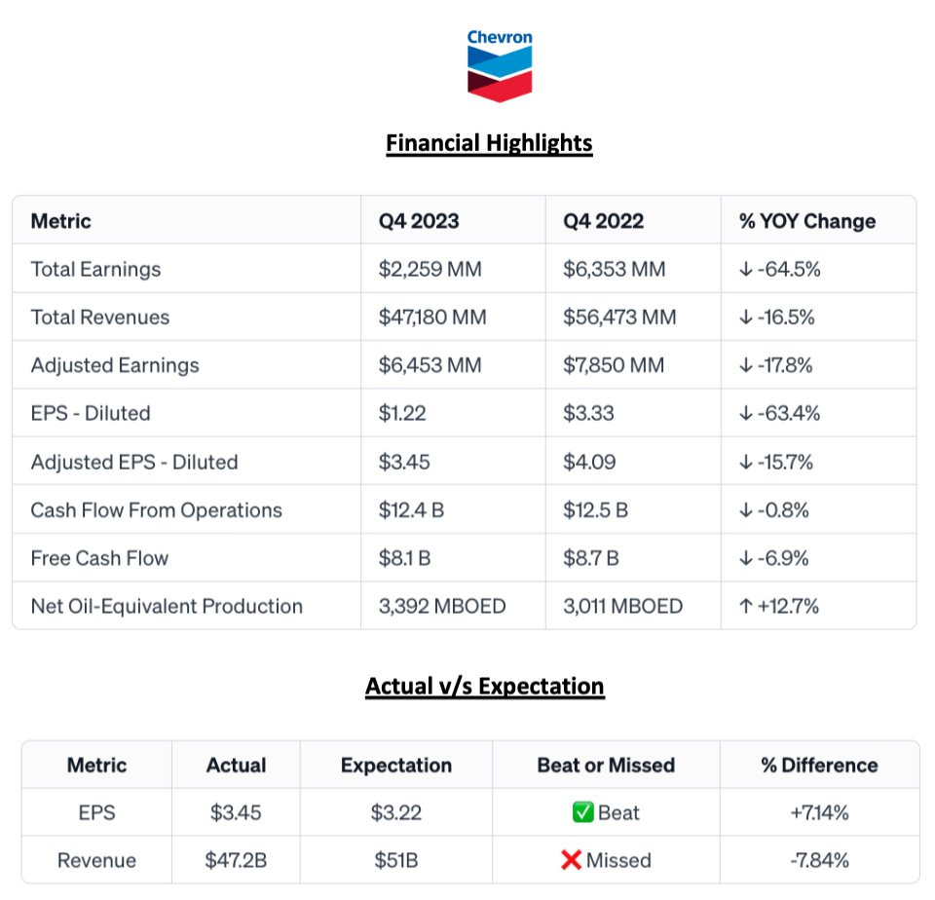
Task: Click the down arrow next to -63.4%
Action: (745, 413)
